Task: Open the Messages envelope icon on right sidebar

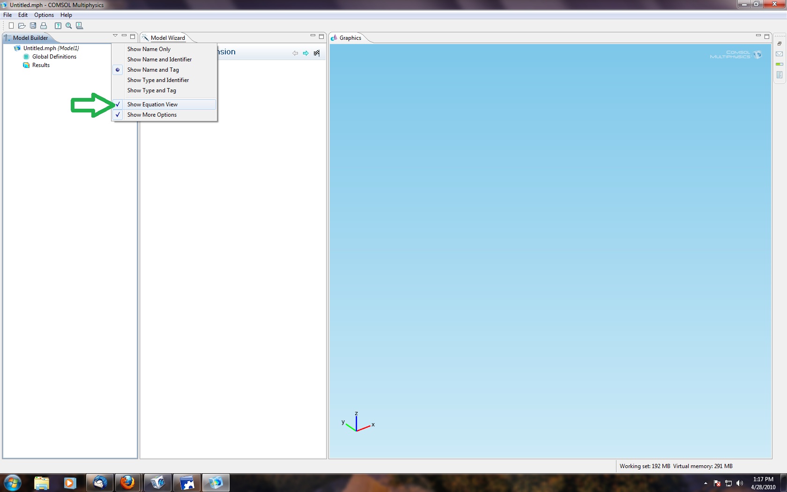Action: click(780, 54)
